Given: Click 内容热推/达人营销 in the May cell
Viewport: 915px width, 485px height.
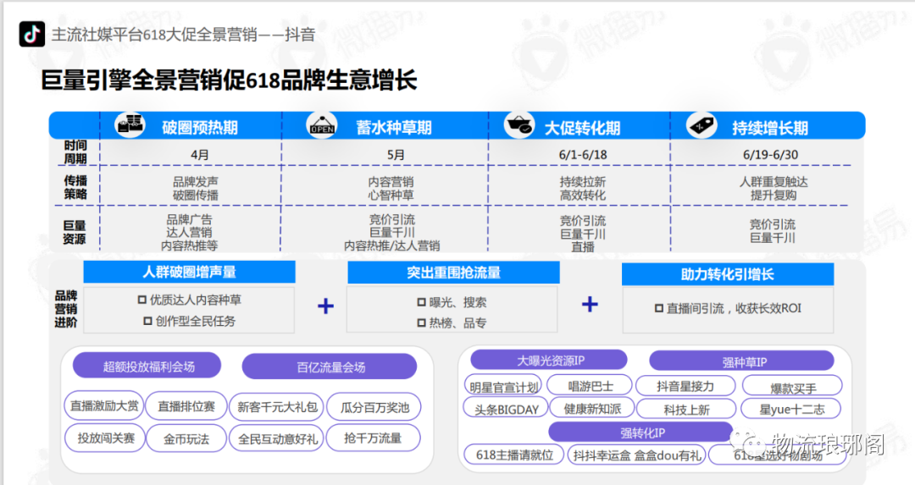Looking at the screenshot, I should point(391,245).
